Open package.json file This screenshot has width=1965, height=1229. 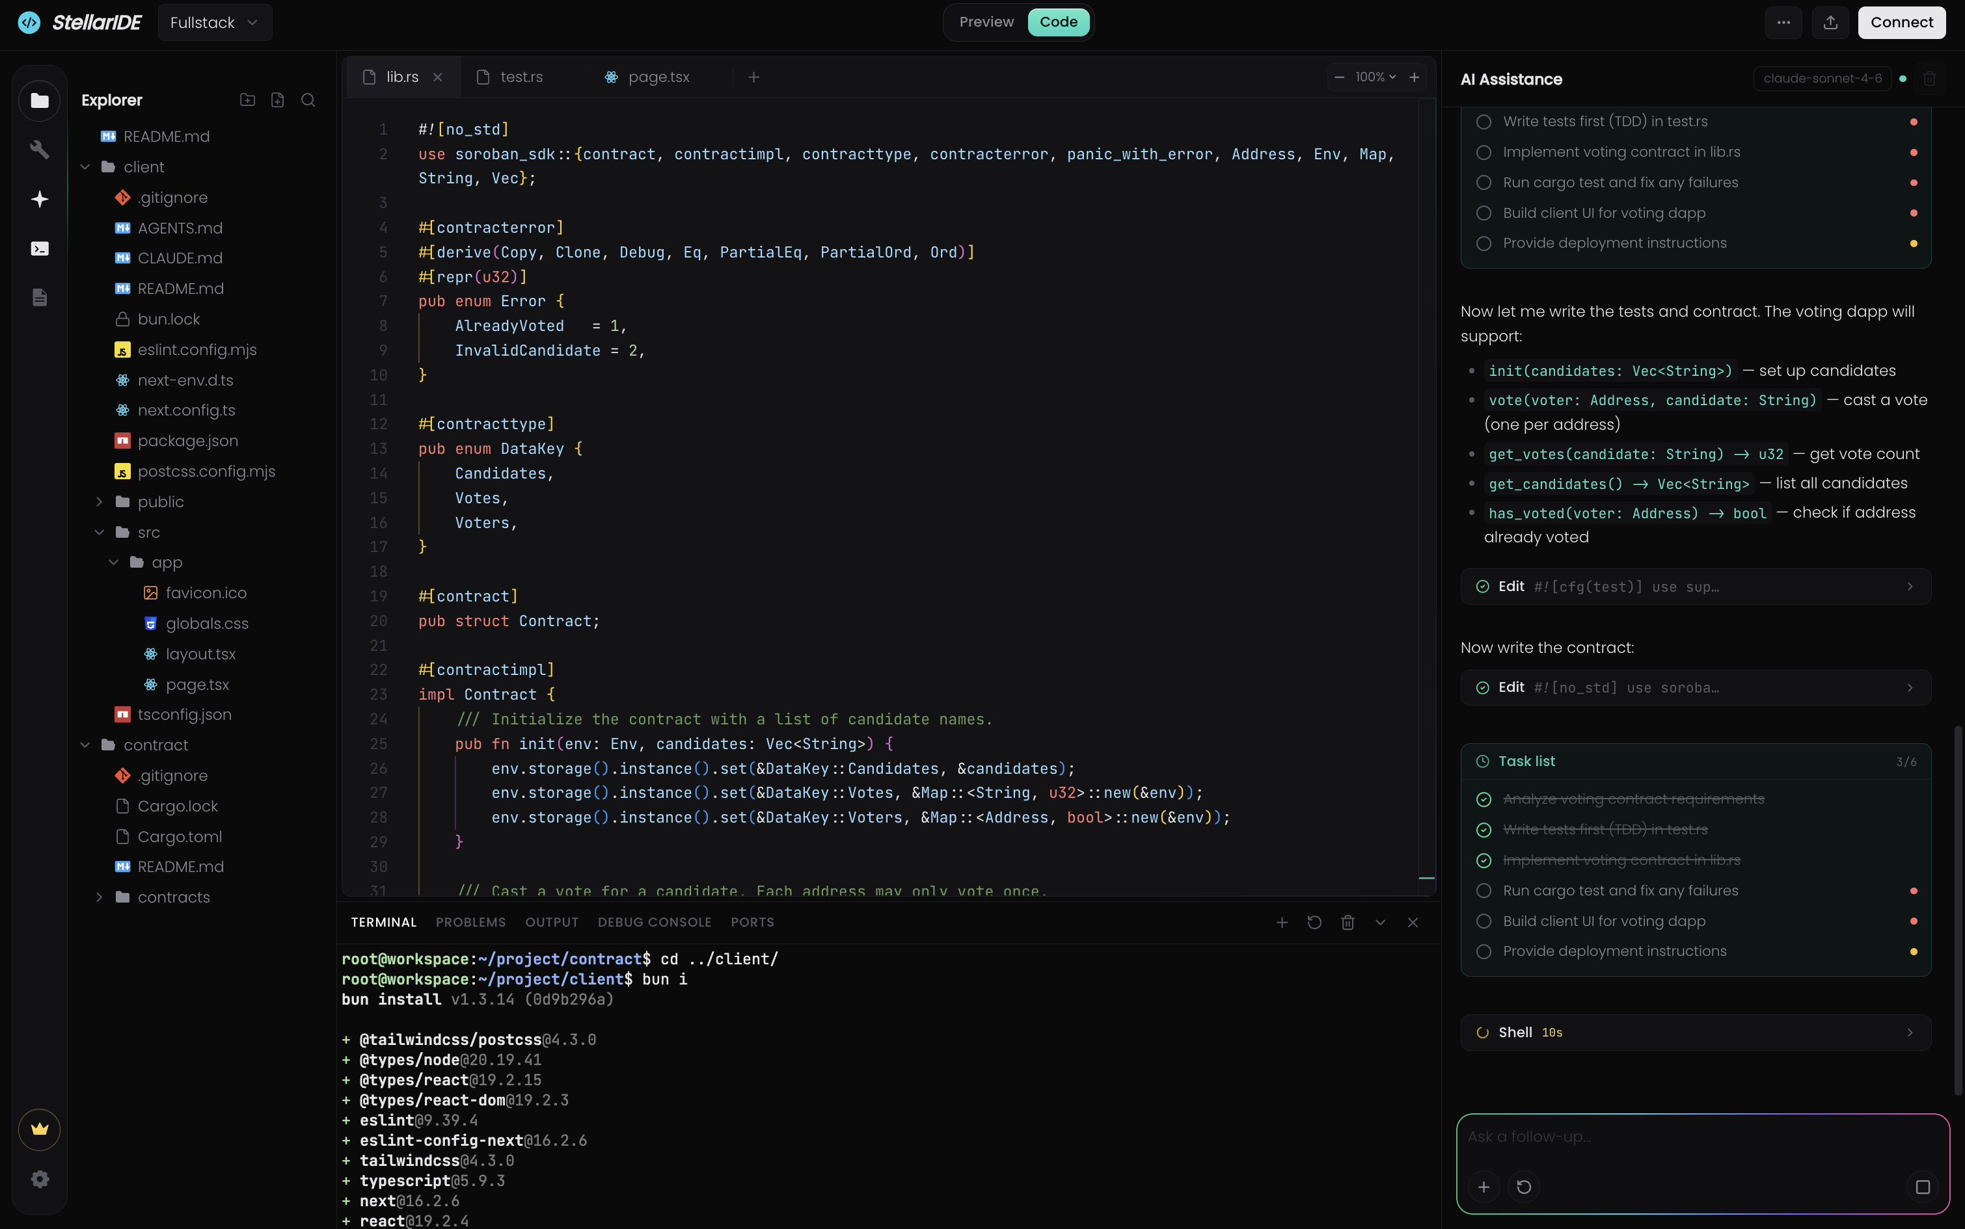(188, 442)
